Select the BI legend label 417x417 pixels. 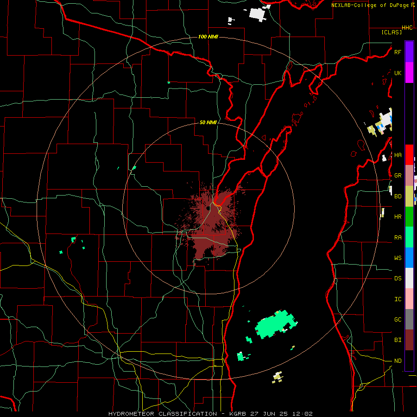point(398,340)
